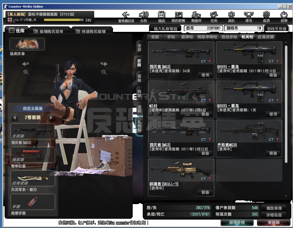Zoom out on the character model
Screen dimensions: 293x228
104,72
